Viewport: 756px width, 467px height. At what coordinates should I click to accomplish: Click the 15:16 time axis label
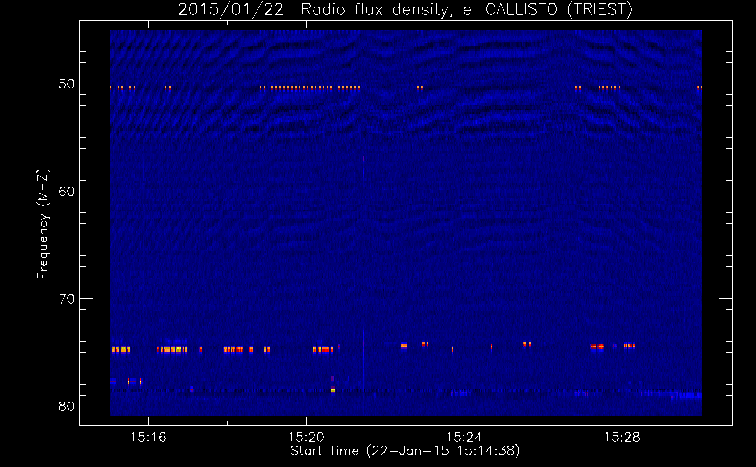[x=148, y=437]
